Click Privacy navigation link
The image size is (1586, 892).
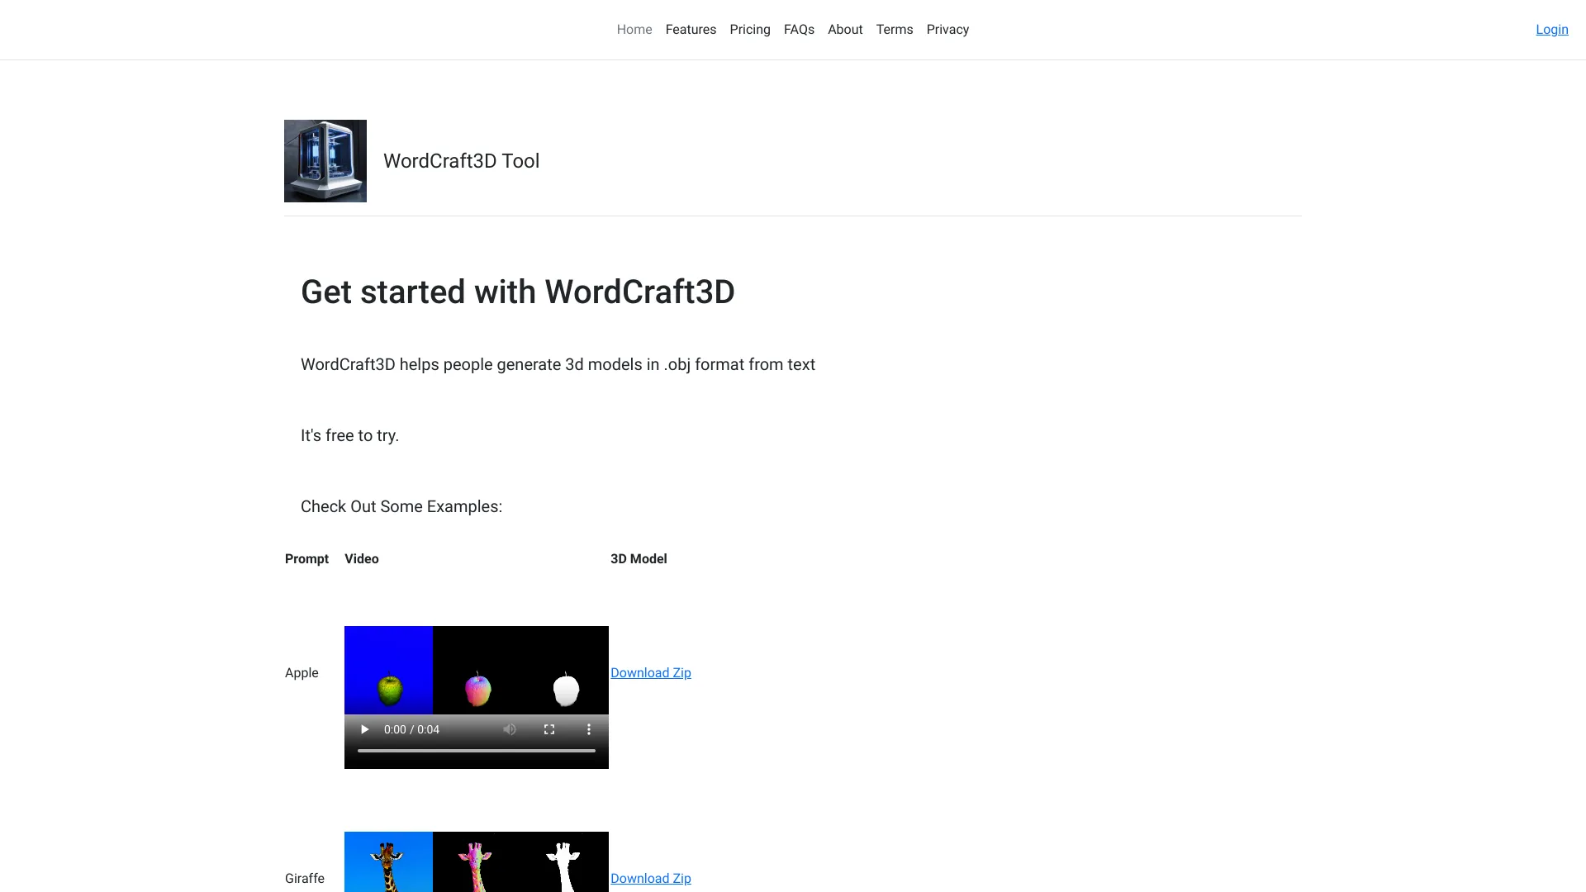(947, 30)
